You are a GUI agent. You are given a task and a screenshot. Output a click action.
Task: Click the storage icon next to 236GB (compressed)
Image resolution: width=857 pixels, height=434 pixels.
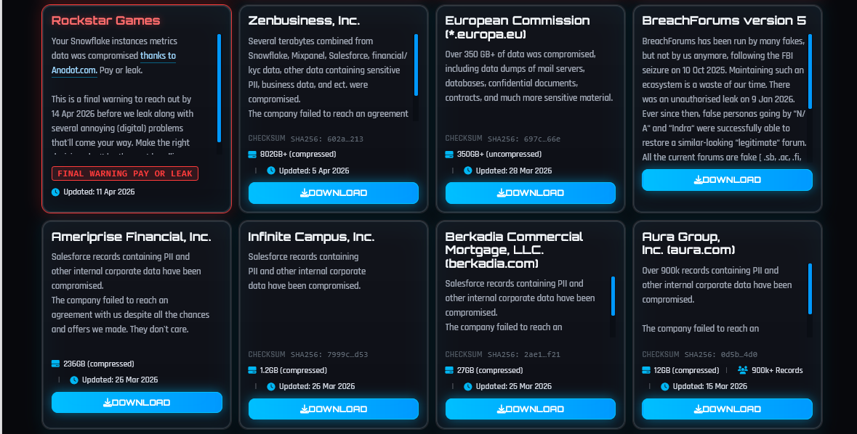[x=56, y=364]
